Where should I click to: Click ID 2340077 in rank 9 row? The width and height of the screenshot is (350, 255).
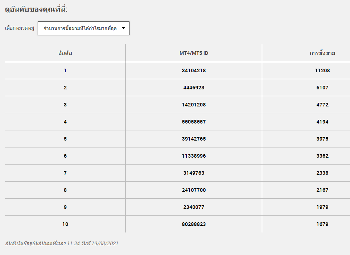click(x=194, y=207)
